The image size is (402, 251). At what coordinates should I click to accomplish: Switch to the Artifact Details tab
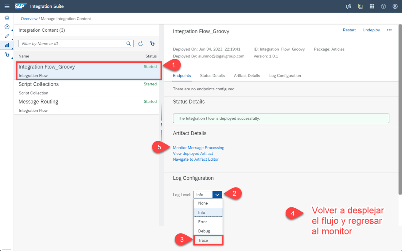click(247, 76)
